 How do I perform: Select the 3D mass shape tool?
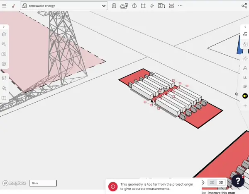134,6
